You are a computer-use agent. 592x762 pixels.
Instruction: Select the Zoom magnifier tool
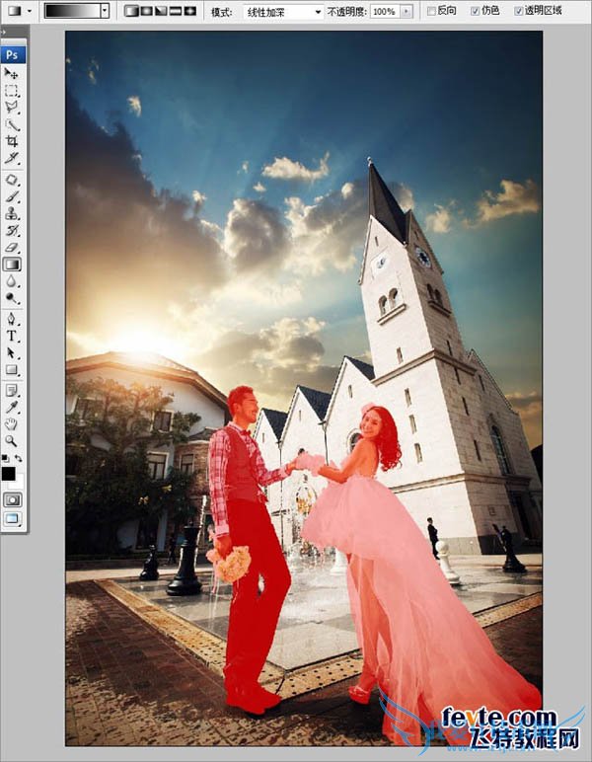tap(12, 441)
